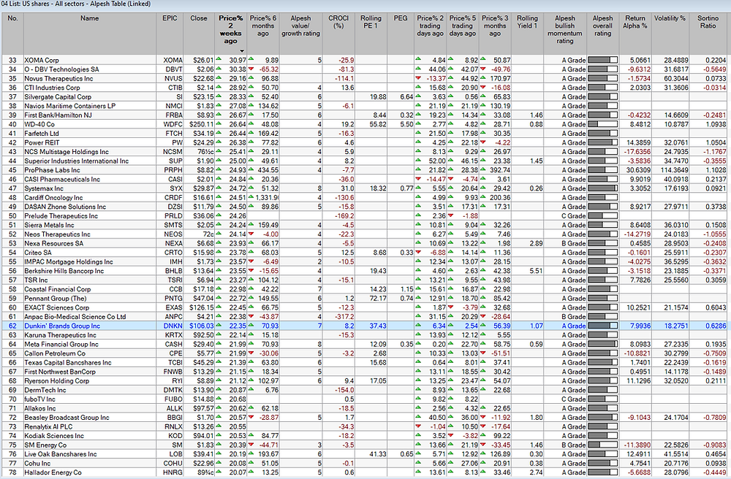Screen dimensions: 731x479
Task: Click the 1,331.9 six-month value for Cardiff Oncology
Action: click(263, 197)
